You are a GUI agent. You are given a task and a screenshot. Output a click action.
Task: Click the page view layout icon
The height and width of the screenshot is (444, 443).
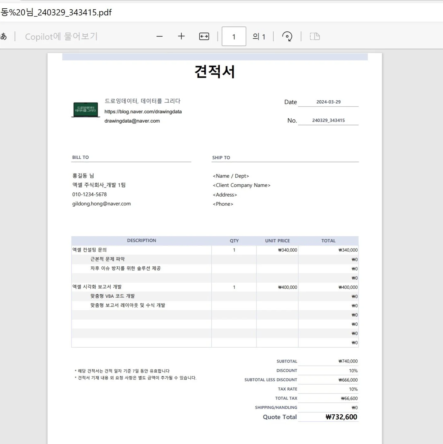(315, 36)
